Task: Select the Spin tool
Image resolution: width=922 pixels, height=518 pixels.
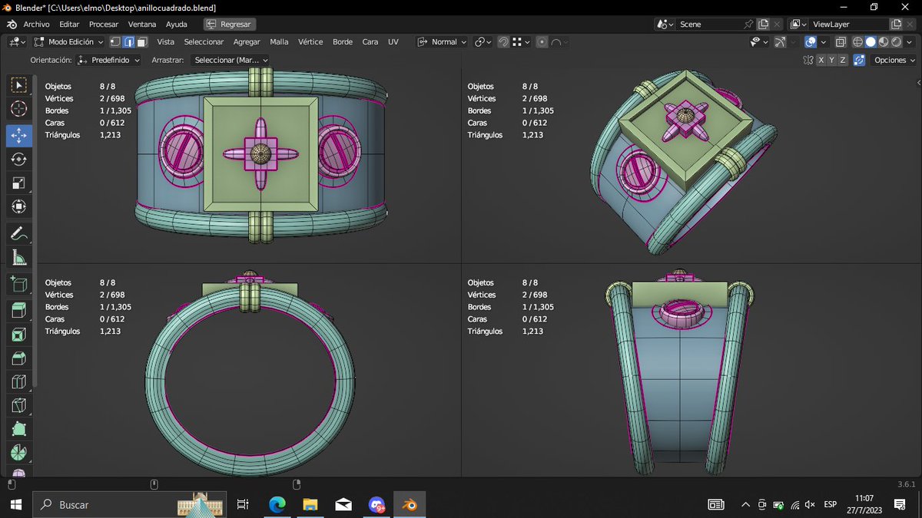Action: tap(19, 454)
